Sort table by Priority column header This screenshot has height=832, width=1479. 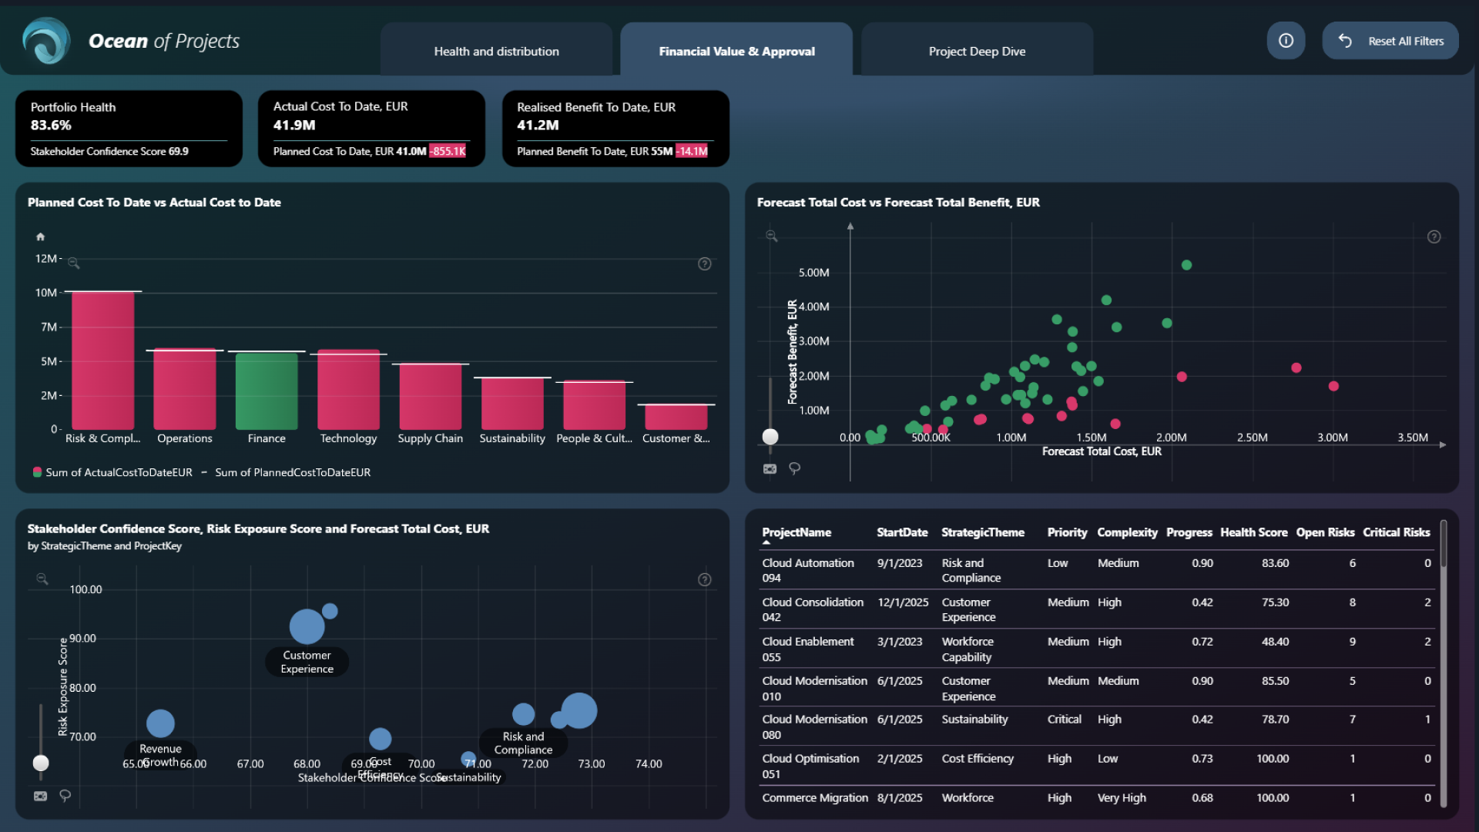tap(1067, 532)
